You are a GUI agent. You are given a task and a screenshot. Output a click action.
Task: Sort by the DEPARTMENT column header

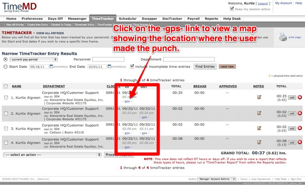pyautogui.click(x=54, y=86)
